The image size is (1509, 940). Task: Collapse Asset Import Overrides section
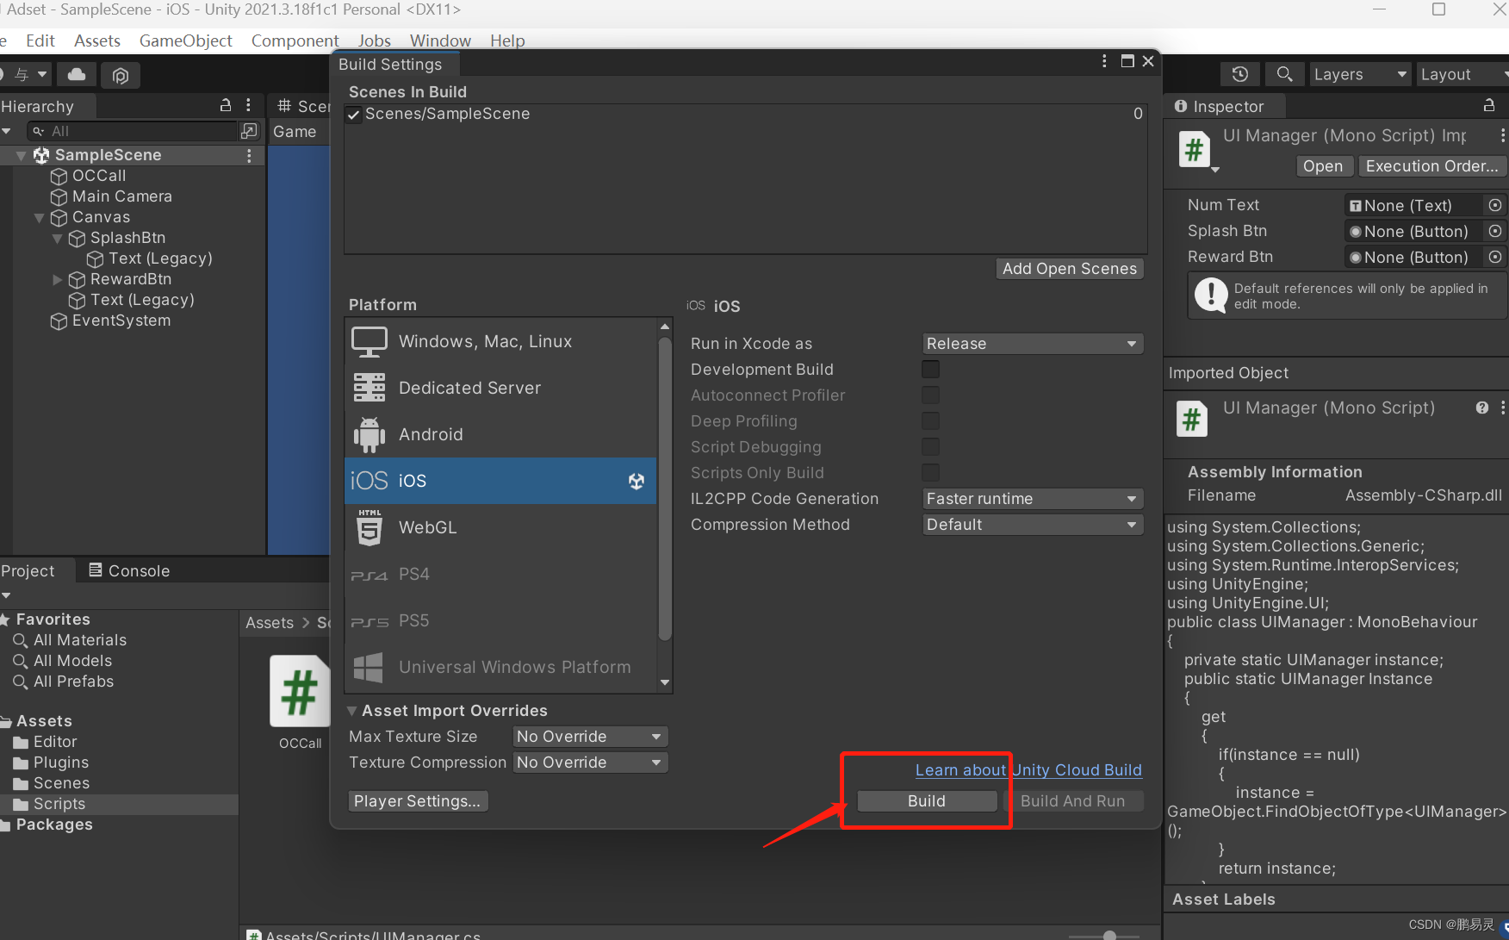coord(352,711)
